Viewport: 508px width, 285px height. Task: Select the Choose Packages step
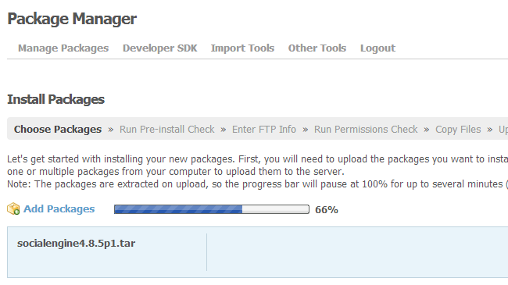tap(58, 129)
